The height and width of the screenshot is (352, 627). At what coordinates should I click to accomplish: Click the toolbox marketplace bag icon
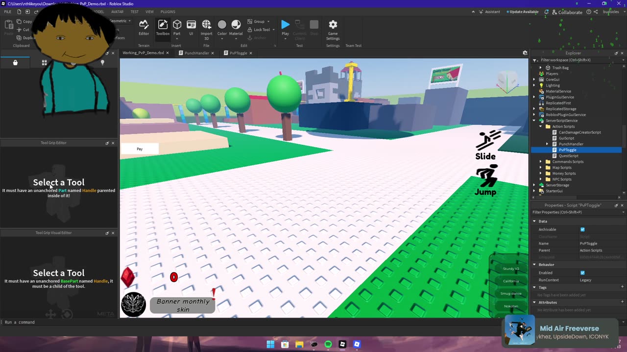tap(15, 63)
